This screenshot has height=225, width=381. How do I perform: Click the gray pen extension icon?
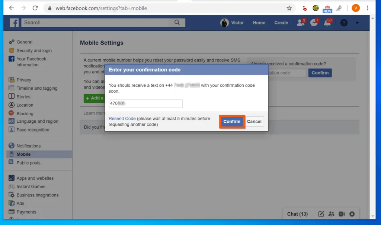pyautogui.click(x=339, y=8)
